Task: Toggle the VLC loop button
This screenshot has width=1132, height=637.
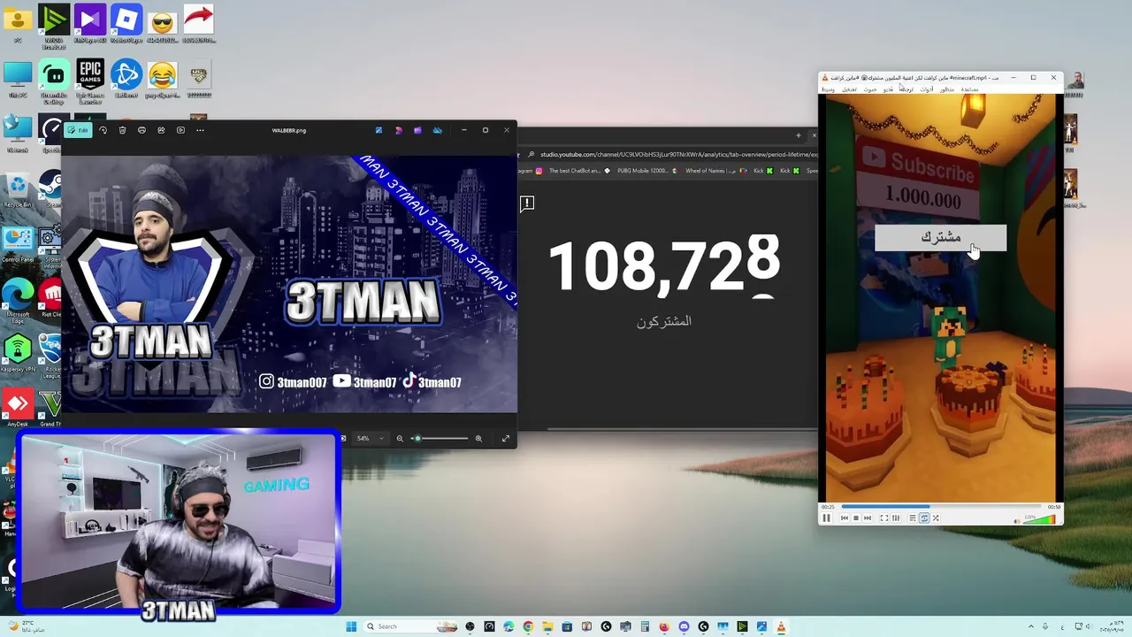Action: (924, 518)
